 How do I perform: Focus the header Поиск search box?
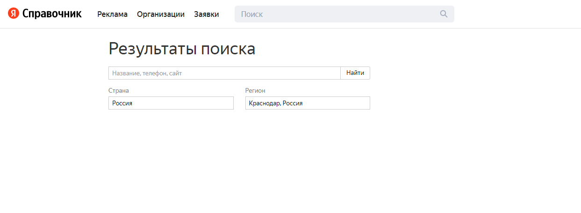[344, 14]
